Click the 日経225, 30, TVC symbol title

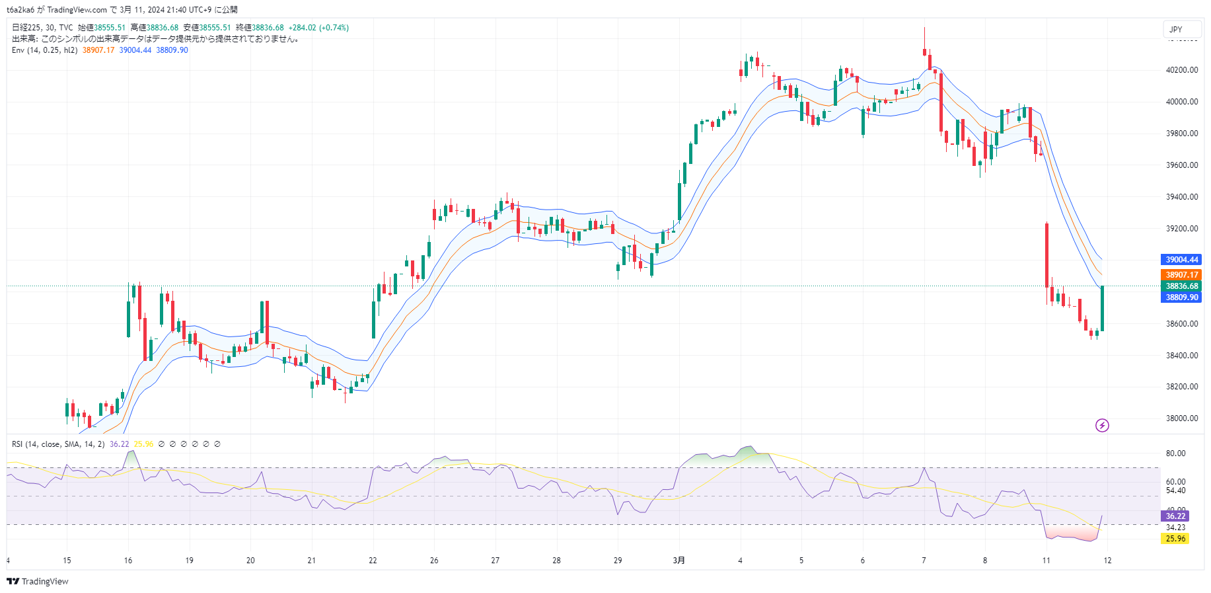click(x=42, y=28)
